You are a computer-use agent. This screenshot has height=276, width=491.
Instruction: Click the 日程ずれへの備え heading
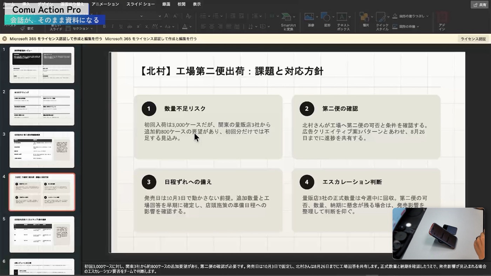[188, 182]
